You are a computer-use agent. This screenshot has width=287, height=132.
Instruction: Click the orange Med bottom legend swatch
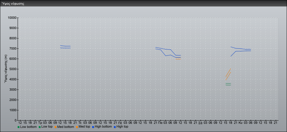pyautogui.click(x=55, y=127)
